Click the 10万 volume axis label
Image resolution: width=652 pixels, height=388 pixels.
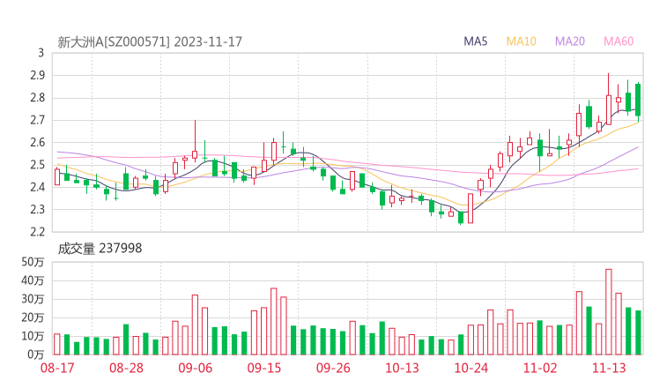point(33,336)
